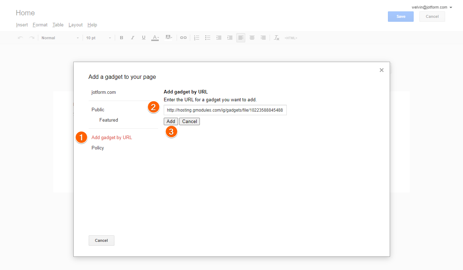The height and width of the screenshot is (270, 463).
Task: Apply a numbered list
Action: (197, 38)
